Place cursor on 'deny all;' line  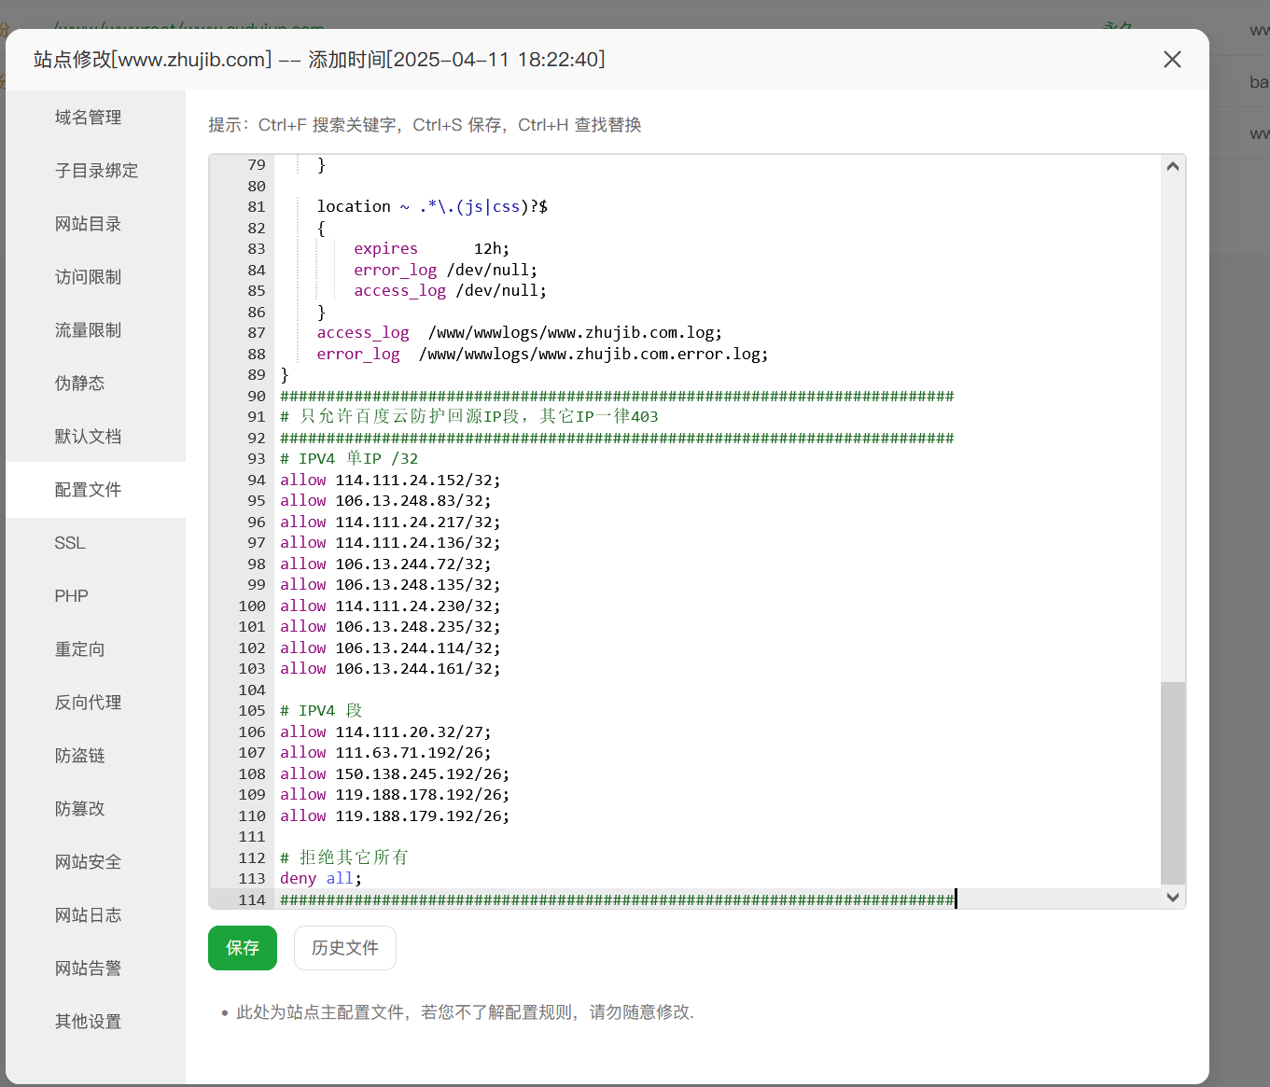(x=321, y=879)
